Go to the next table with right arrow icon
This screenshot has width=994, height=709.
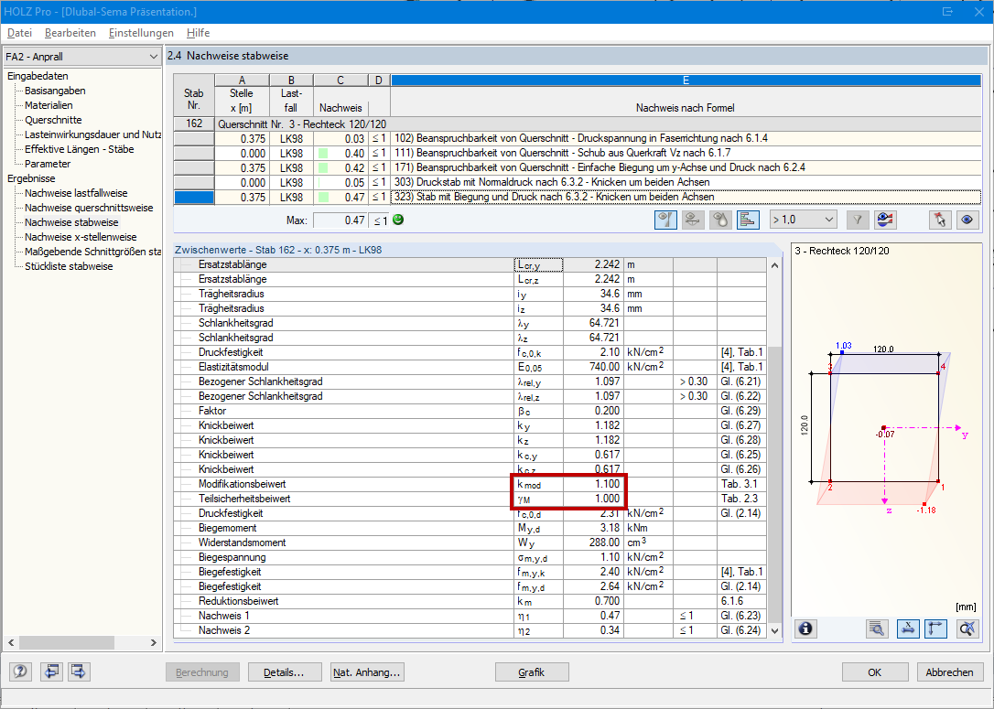(79, 671)
